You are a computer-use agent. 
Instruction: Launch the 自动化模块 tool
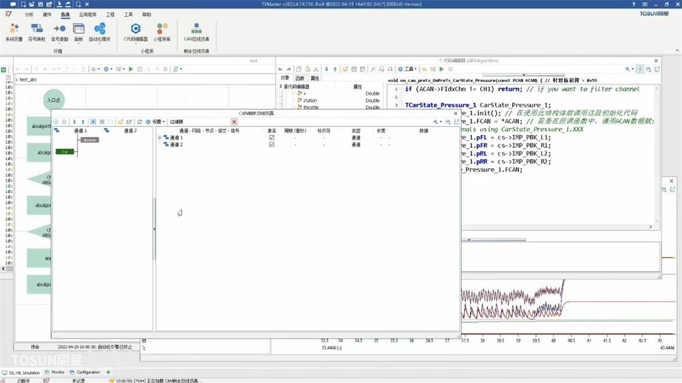[x=100, y=31]
